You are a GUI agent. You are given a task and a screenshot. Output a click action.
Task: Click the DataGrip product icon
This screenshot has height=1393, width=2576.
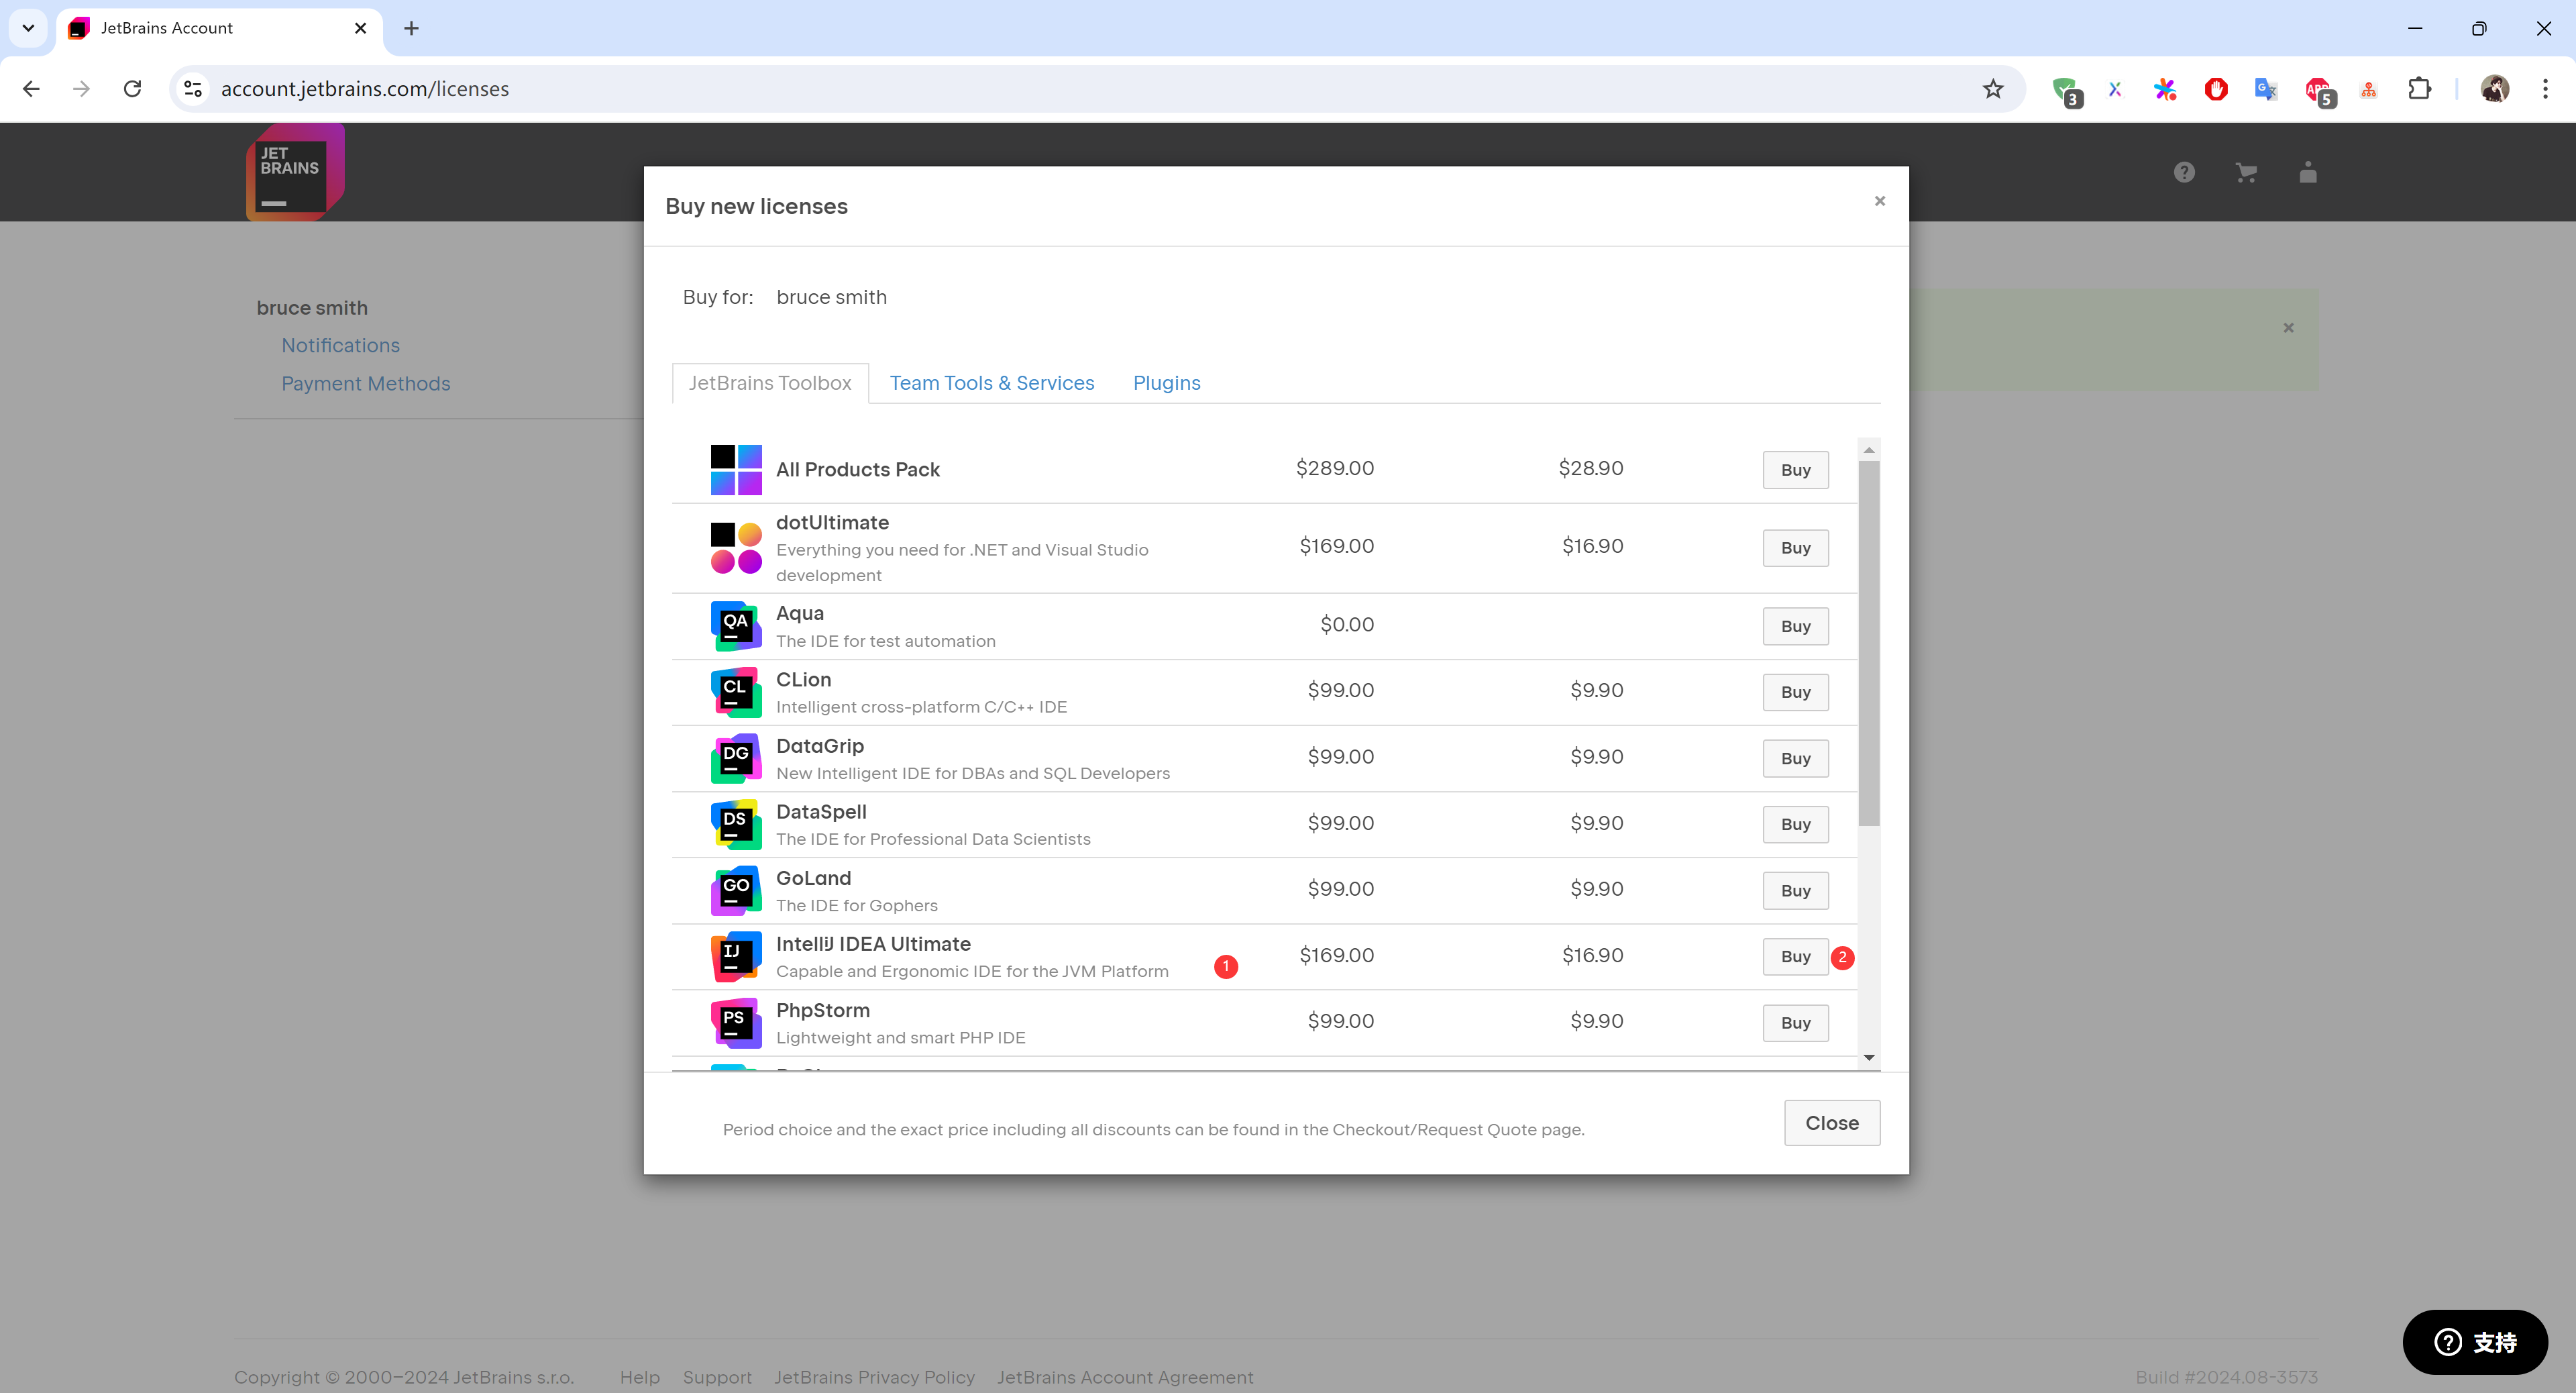736,758
